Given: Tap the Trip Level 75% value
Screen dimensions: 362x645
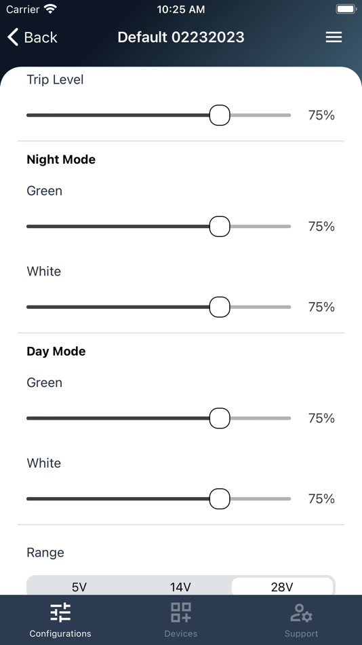Looking at the screenshot, I should (321, 115).
